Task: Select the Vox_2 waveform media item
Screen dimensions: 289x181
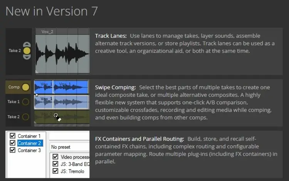Action: pyautogui.click(x=62, y=54)
